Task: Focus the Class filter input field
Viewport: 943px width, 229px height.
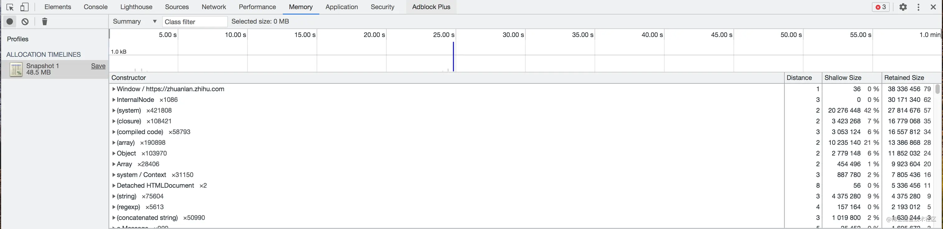Action: point(194,22)
